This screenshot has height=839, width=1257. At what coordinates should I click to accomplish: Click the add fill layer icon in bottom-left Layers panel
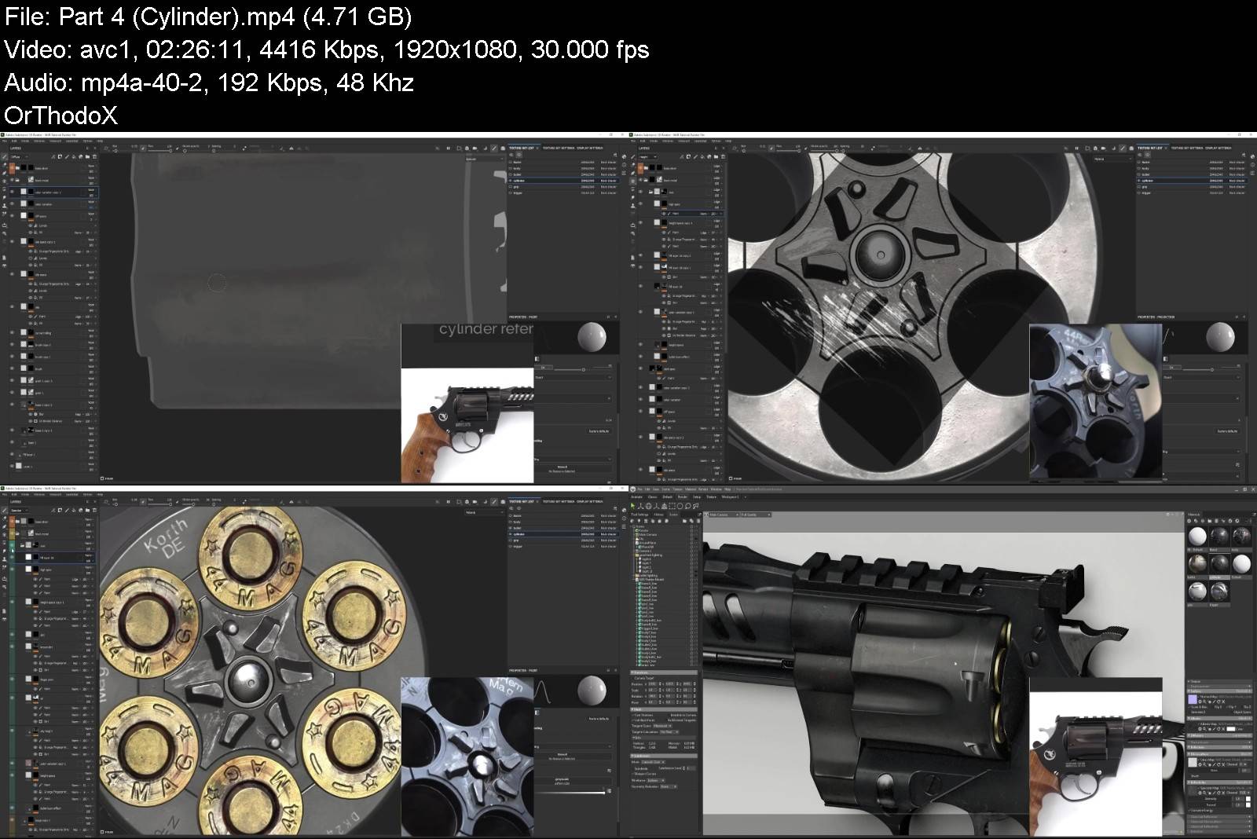pyautogui.click(x=75, y=511)
